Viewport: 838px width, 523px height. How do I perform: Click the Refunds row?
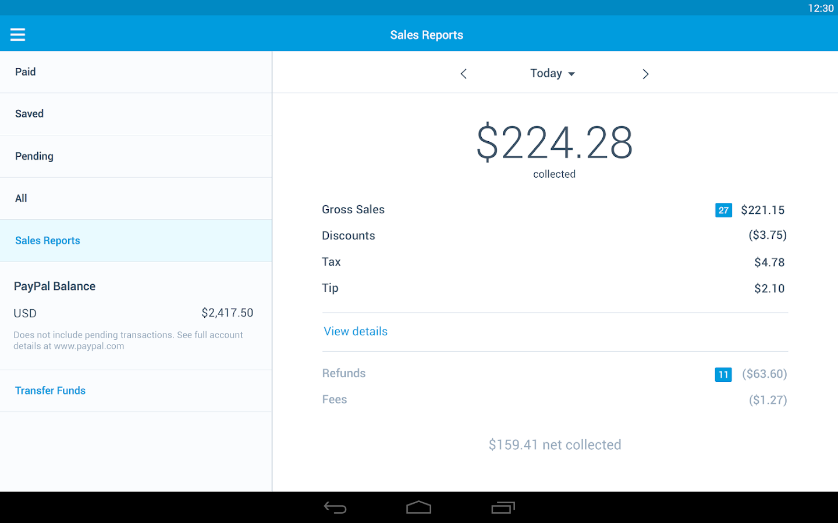tap(555, 374)
